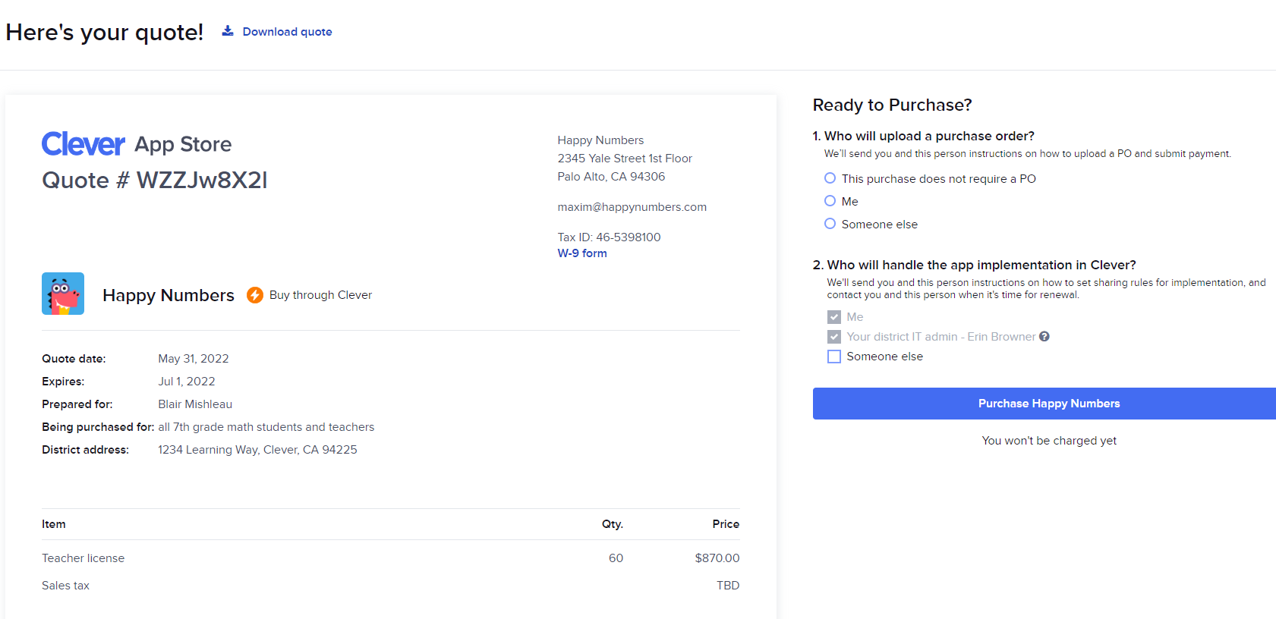Click the Teacher license line item
The height and width of the screenshot is (619, 1276).
click(x=83, y=558)
